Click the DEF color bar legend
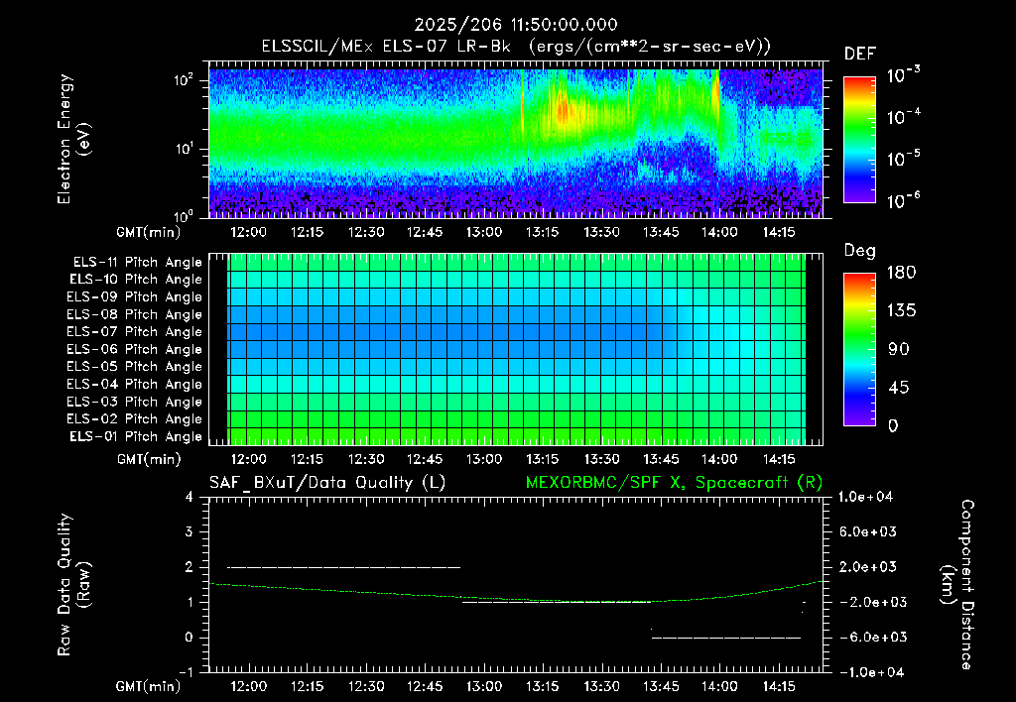The width and height of the screenshot is (1016, 702). coord(860,140)
